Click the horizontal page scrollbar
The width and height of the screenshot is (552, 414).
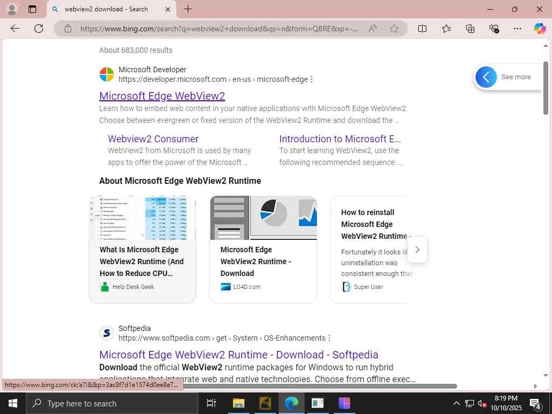[x=320, y=386]
